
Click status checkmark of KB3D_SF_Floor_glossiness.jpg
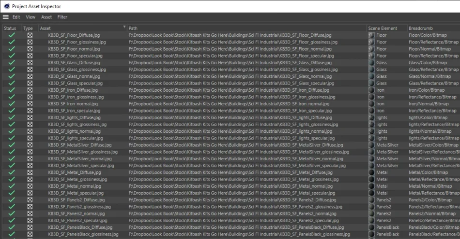click(x=12, y=42)
